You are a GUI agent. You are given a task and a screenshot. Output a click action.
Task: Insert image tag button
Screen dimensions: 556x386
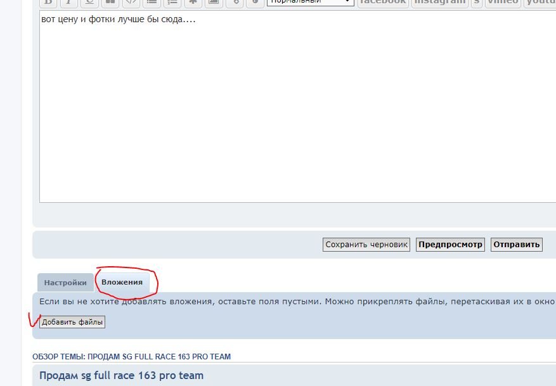click(214, 3)
